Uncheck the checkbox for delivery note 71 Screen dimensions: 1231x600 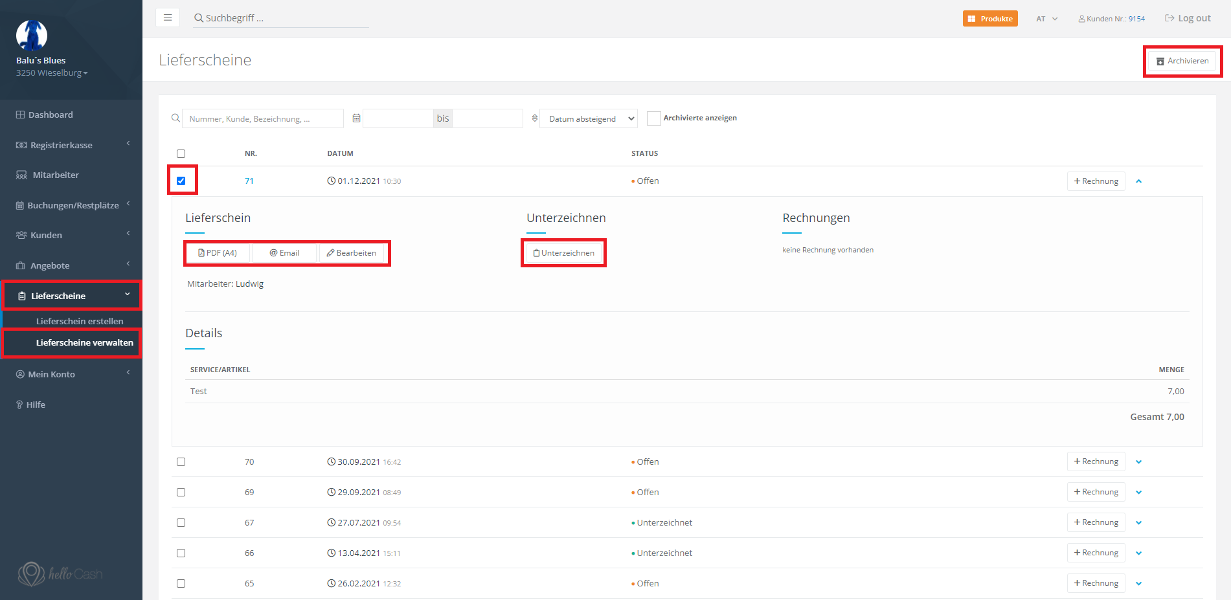181,181
